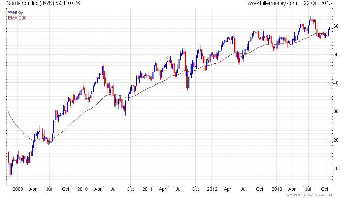Click the 60 price axis label
This screenshot has height=198, width=363.
(336, 26)
